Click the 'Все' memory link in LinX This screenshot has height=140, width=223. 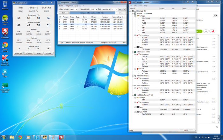pyautogui.click(x=99, y=9)
